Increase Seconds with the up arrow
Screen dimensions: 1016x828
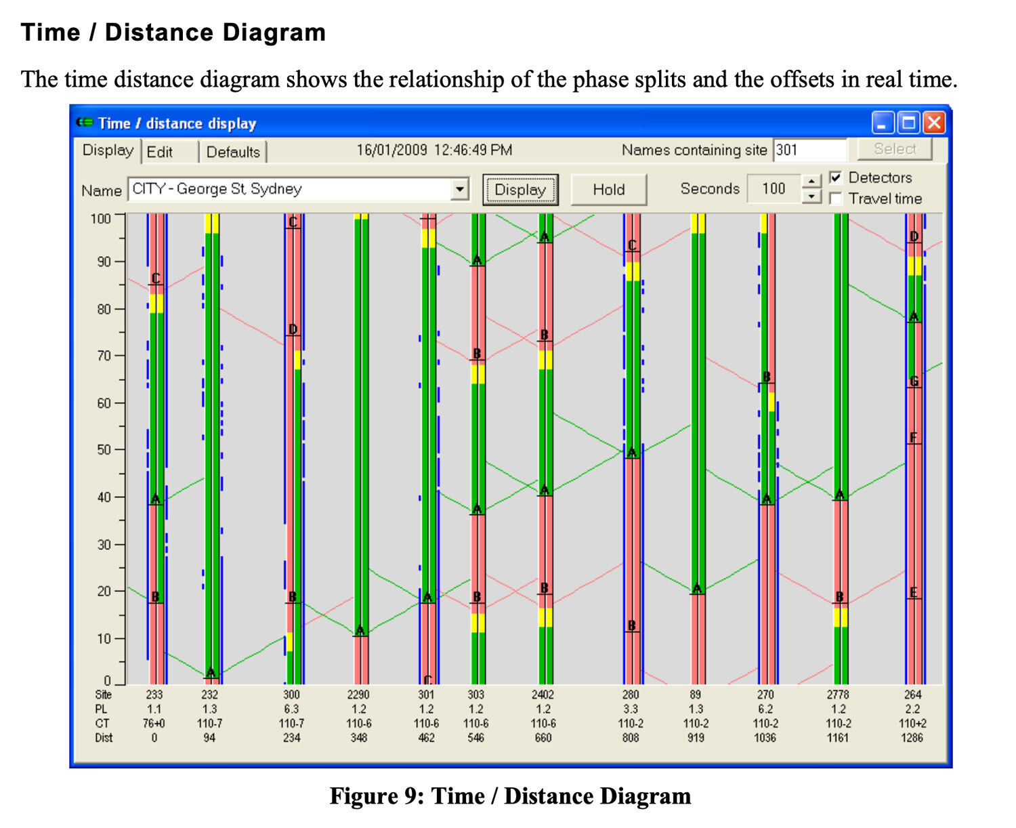point(811,181)
